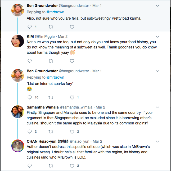Open the @mrbrown mention in the first reply
This screenshot has height=171, width=171.
pyautogui.click(x=55, y=12)
